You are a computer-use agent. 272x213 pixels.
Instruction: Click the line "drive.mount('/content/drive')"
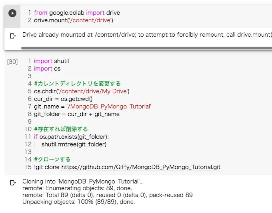pyautogui.click(x=74, y=20)
